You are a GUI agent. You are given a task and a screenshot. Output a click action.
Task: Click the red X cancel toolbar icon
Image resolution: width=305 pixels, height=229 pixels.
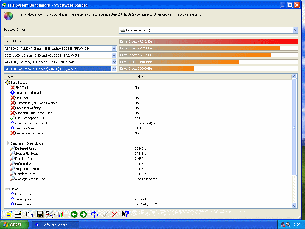coord(114,214)
